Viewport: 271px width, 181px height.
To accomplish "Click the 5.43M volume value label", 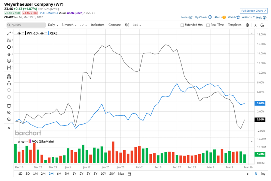I will [260, 154].
